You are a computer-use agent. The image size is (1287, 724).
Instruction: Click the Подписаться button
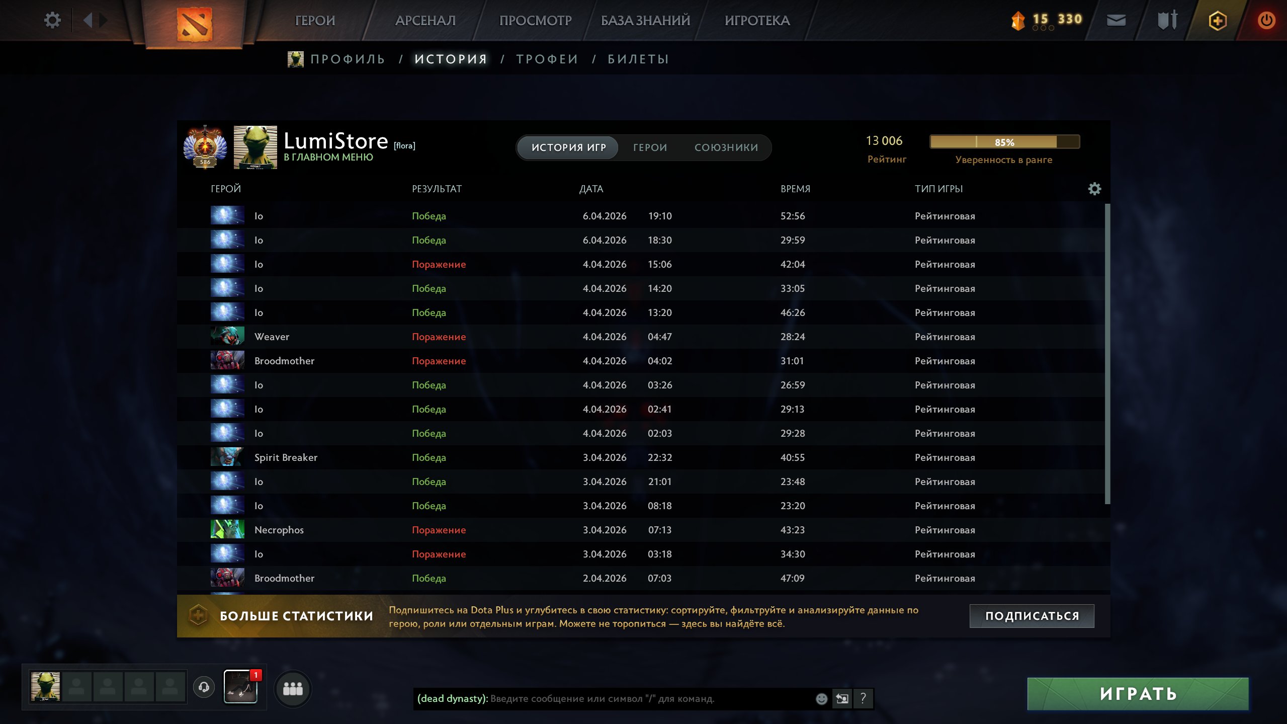tap(1032, 616)
